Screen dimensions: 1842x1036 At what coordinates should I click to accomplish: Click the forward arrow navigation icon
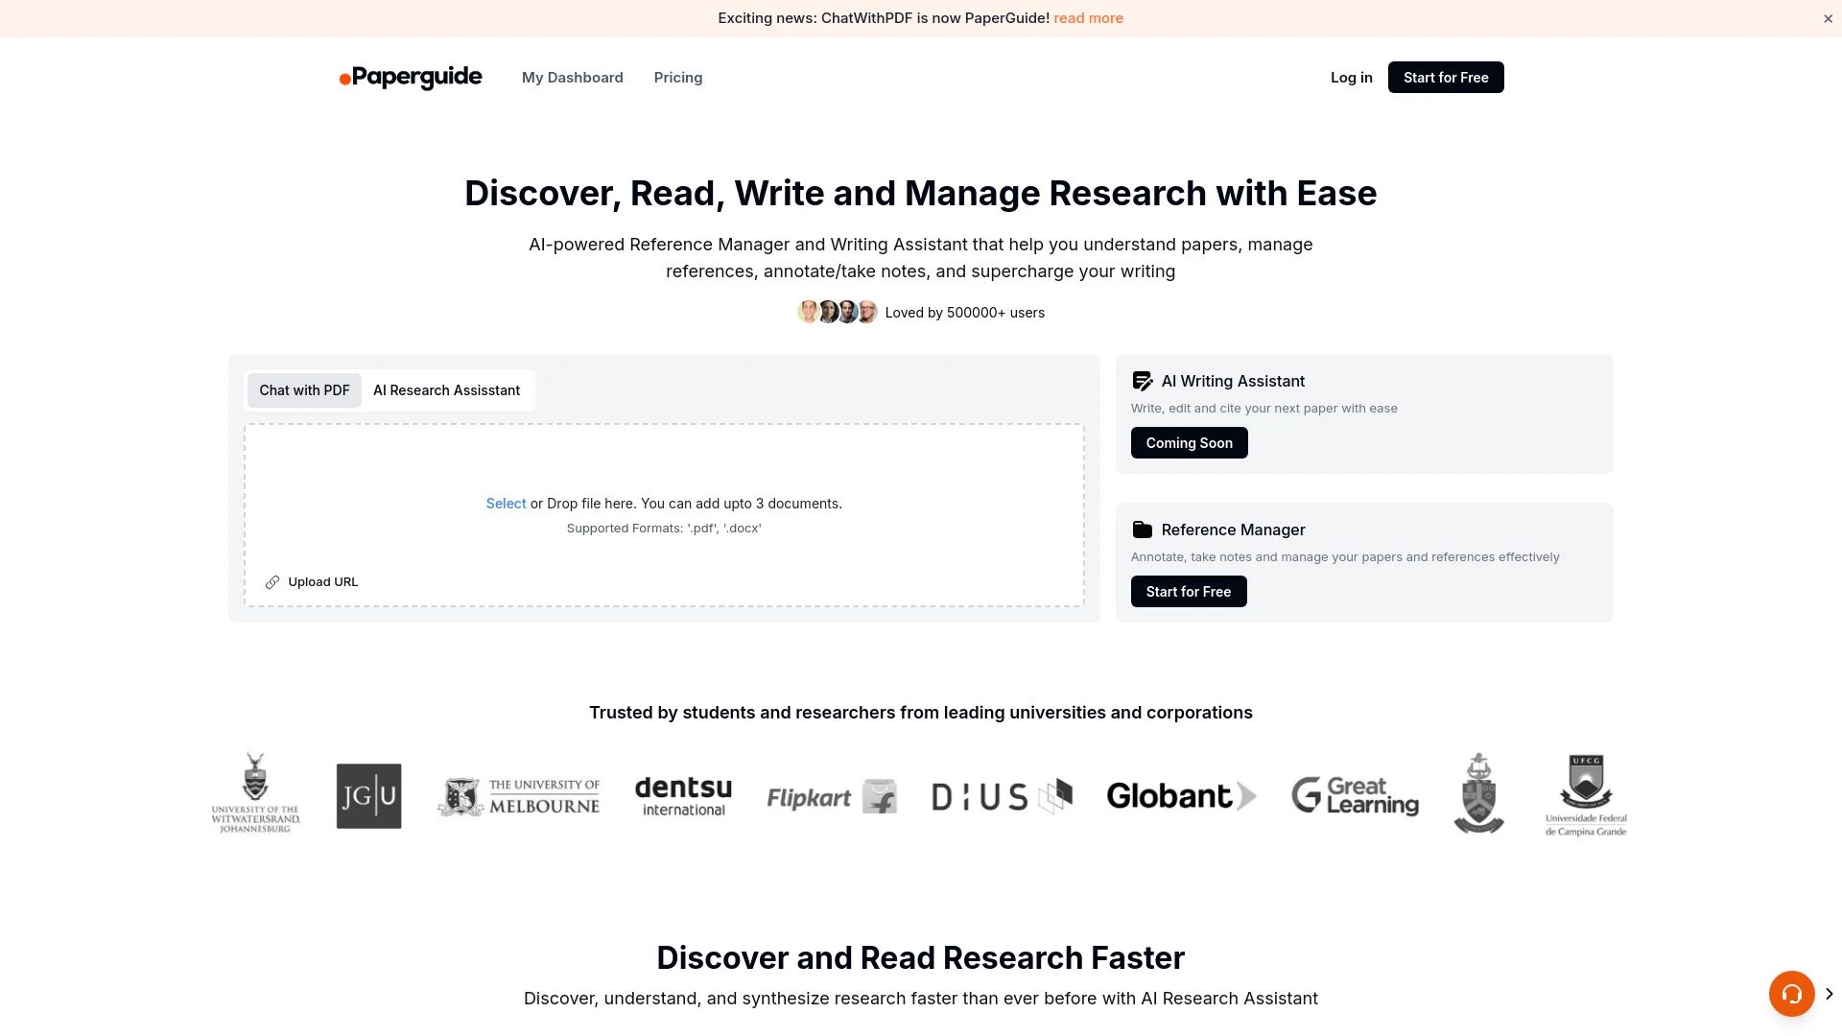point(1831,993)
